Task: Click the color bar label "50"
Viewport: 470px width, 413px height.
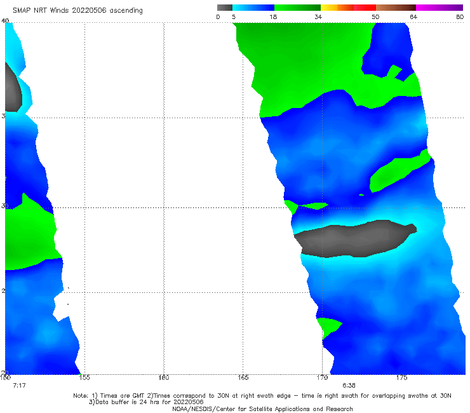Action: 375,17
